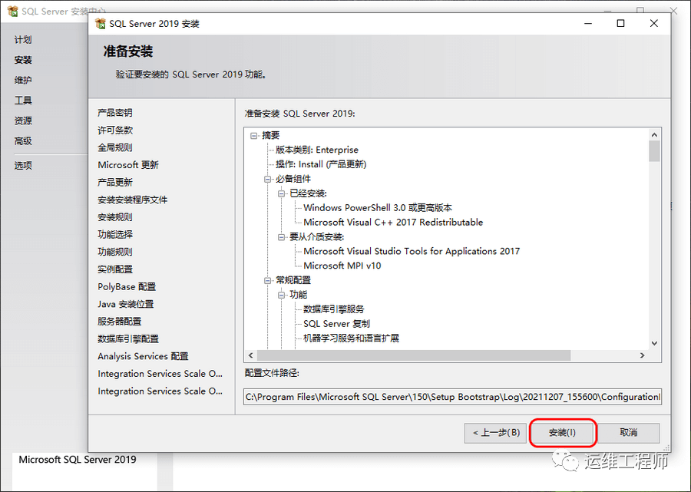Select the 数据库引擎配置 step
The image size is (691, 492).
[x=128, y=339]
